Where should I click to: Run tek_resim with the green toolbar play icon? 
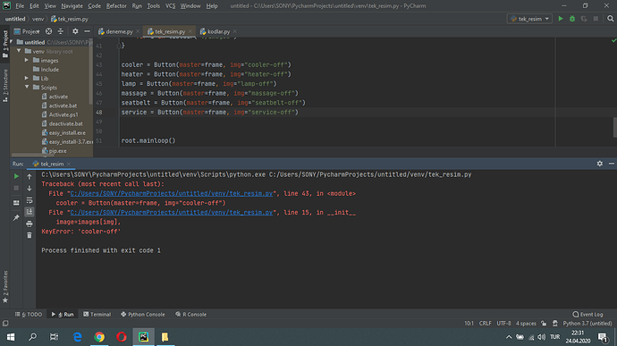point(561,19)
